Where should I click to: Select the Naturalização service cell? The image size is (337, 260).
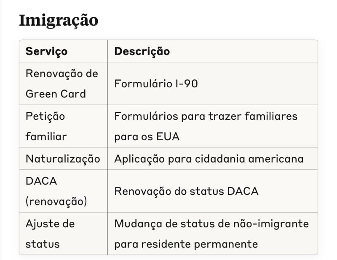pos(63,159)
